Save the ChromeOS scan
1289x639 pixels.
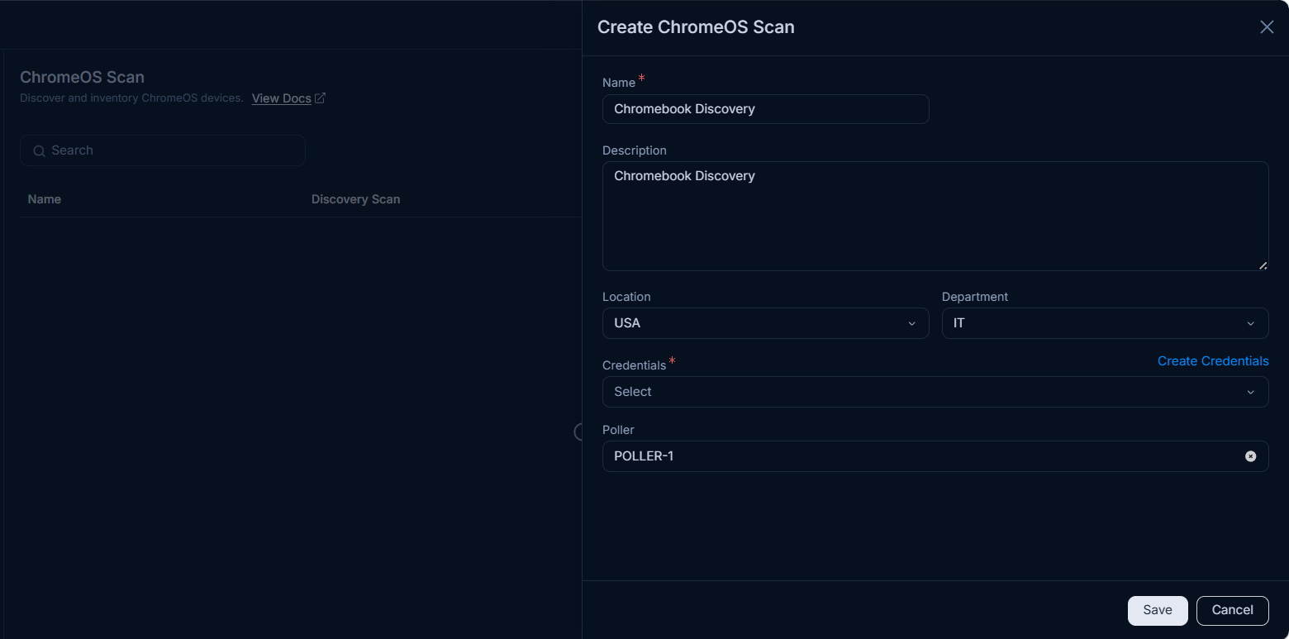point(1158,610)
